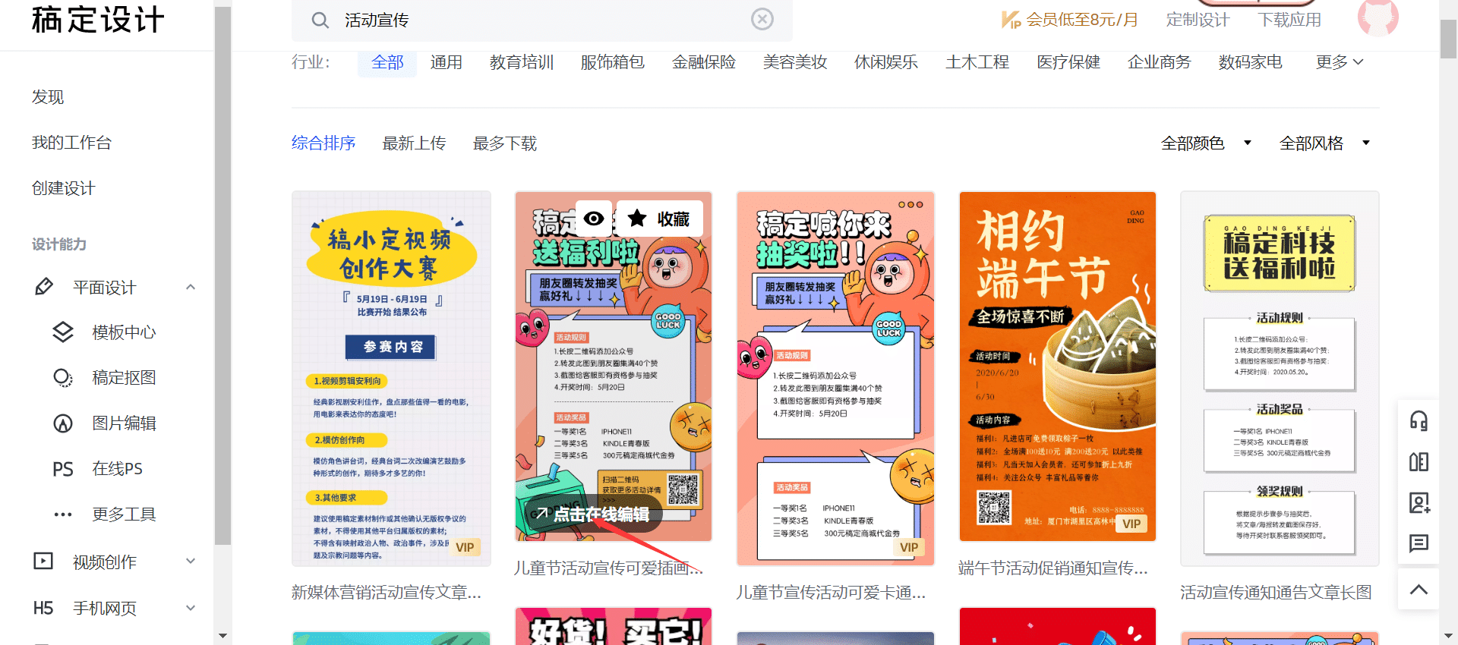The image size is (1458, 645).
Task: Click the PS icon in sidebar
Action: (x=63, y=469)
